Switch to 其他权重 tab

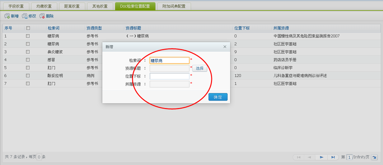(x=100, y=6)
